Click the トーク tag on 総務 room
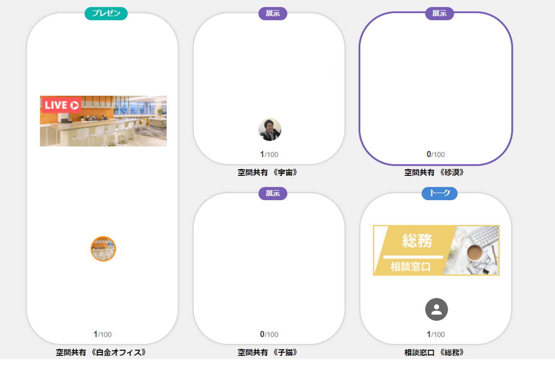 click(x=440, y=193)
